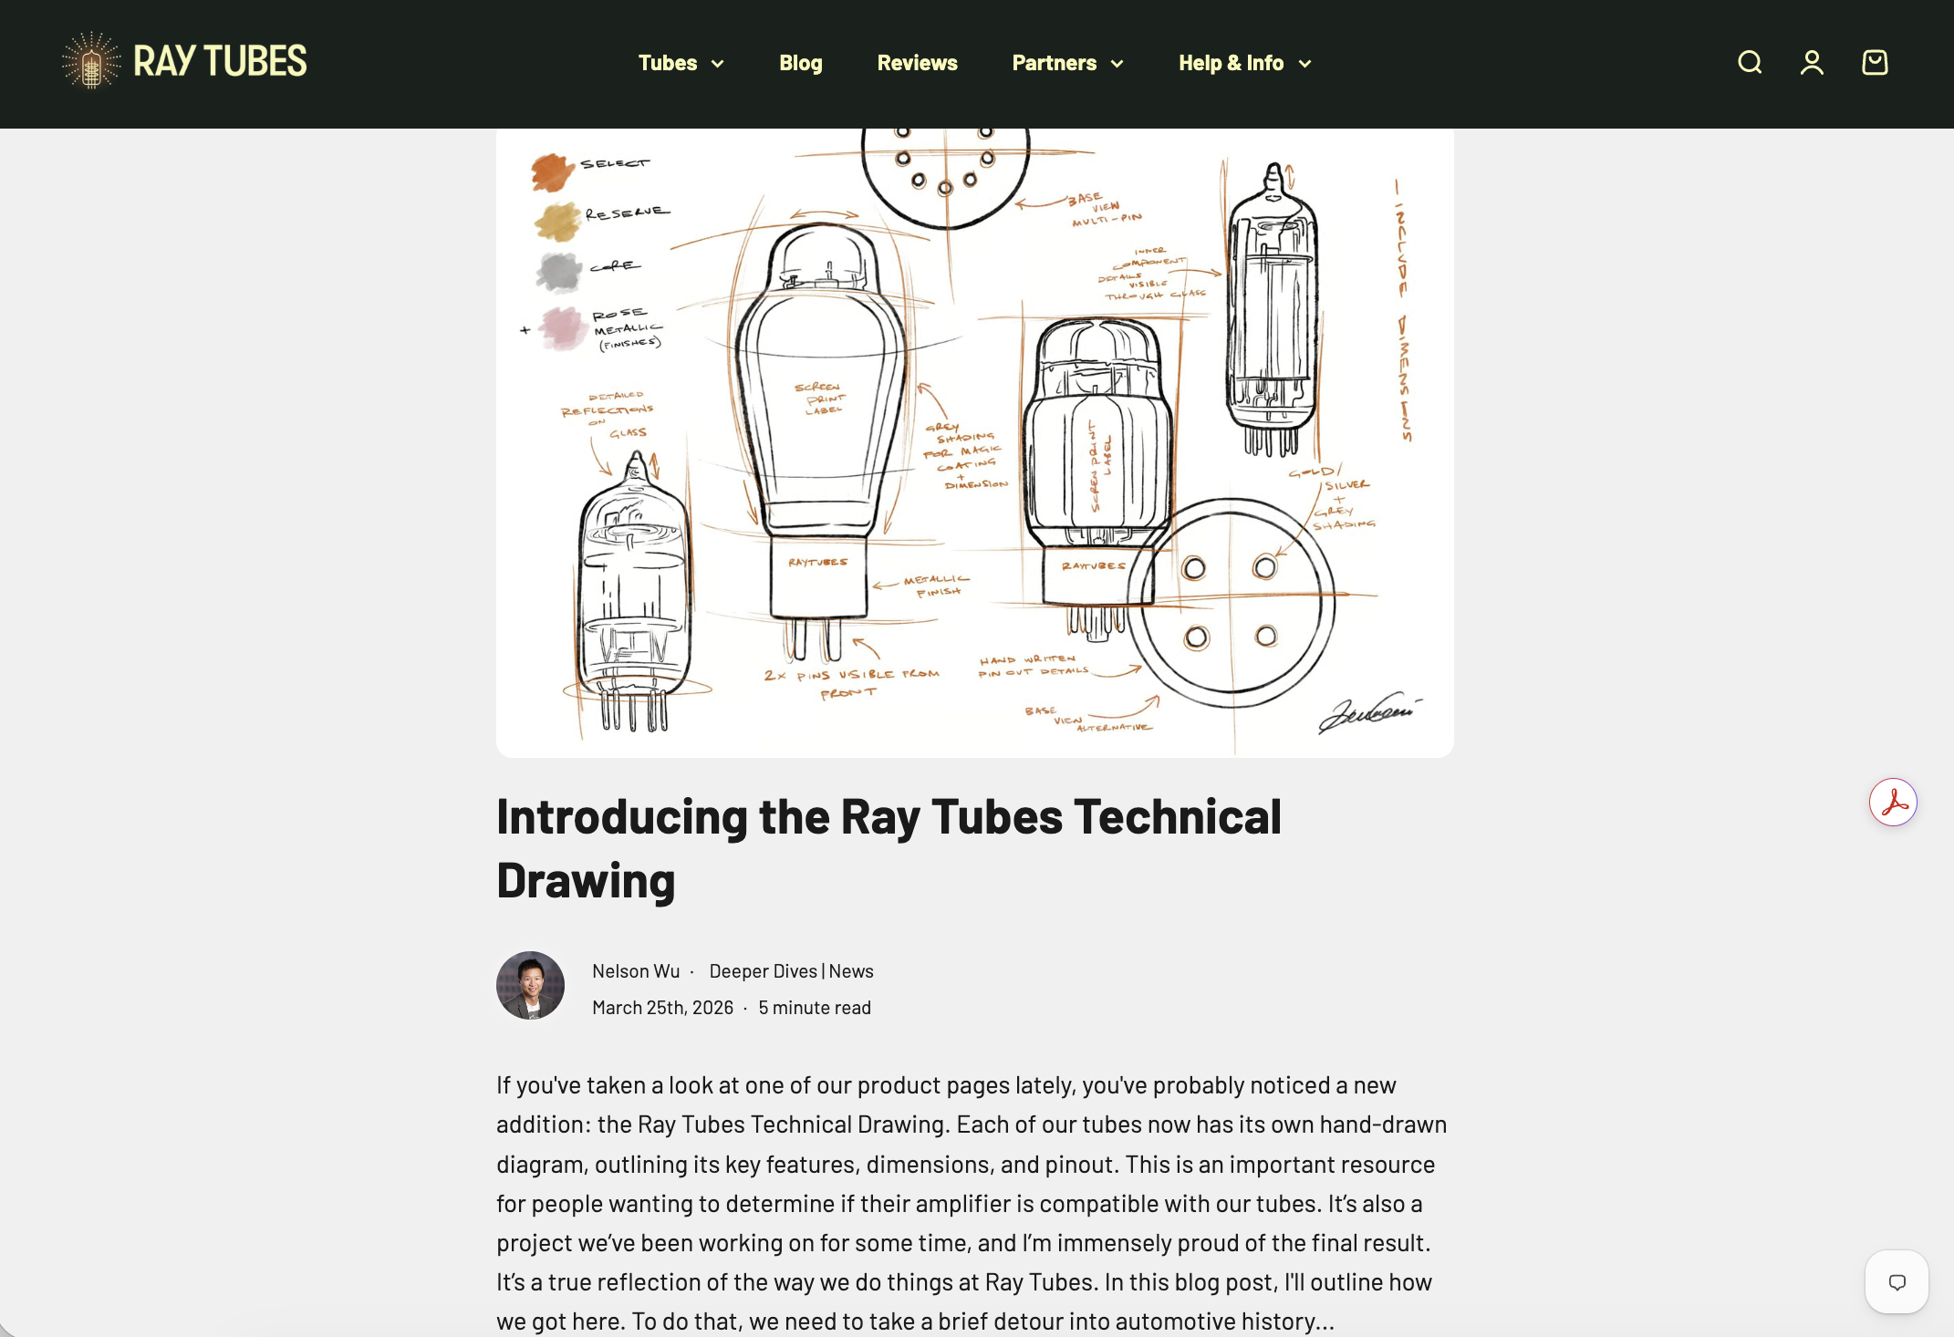
Task: Open the Reviews page
Action: tap(918, 63)
